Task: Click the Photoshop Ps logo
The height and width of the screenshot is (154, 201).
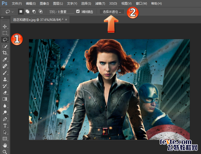Action: [x=5, y=3]
